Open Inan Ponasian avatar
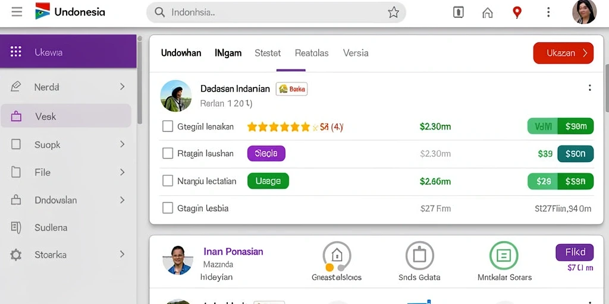Image resolution: width=609 pixels, height=304 pixels. pyautogui.click(x=177, y=260)
